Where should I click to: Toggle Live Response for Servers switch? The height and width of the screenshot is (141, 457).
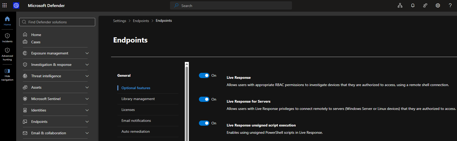204,99
